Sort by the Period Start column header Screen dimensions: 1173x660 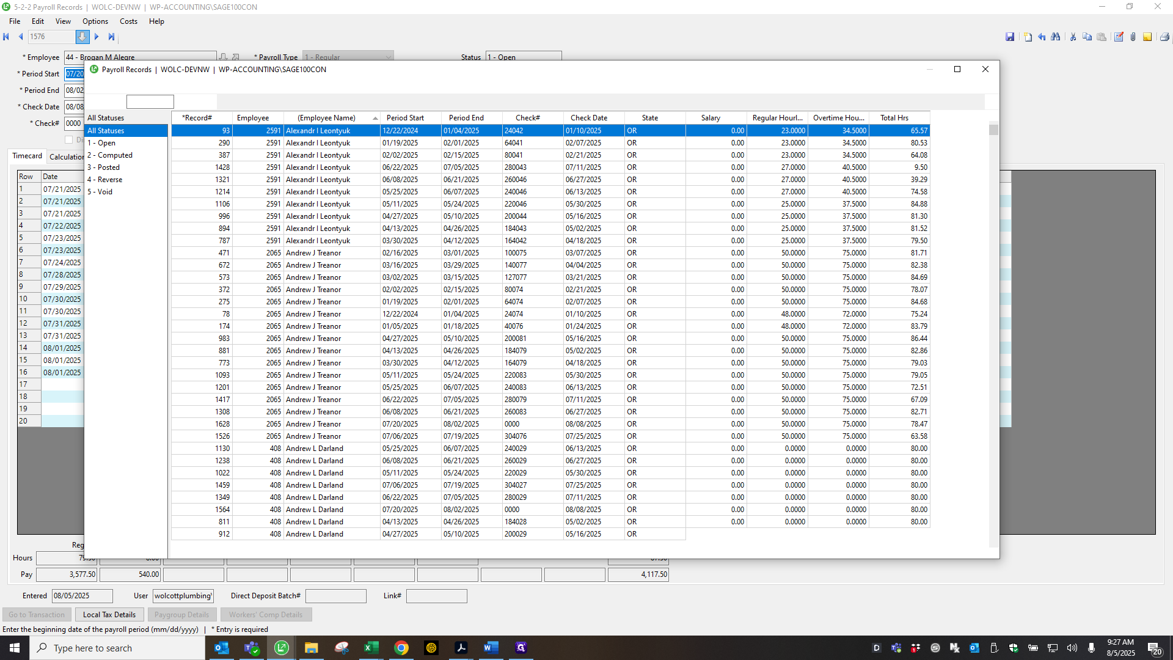point(411,118)
